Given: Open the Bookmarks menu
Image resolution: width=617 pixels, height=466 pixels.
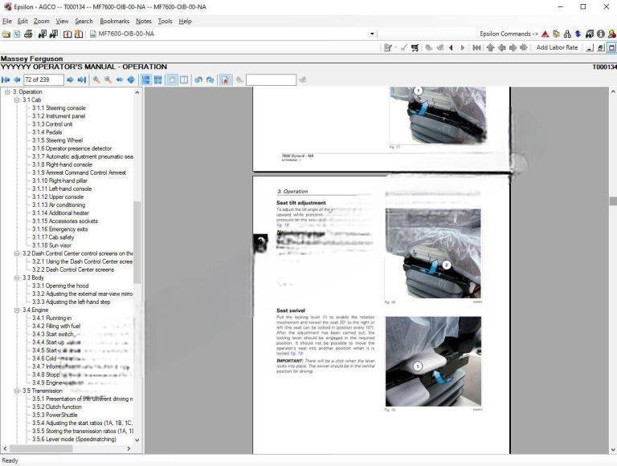Looking at the screenshot, I should coord(115,21).
